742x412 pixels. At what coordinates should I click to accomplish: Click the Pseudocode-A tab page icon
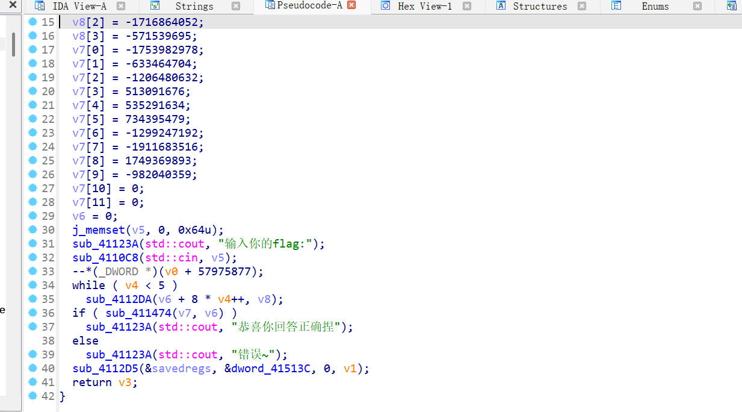(271, 6)
